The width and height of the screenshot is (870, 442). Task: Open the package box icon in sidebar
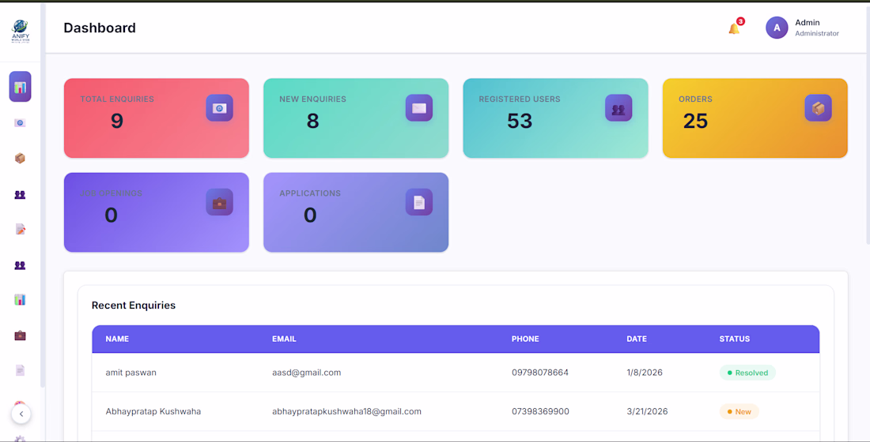pos(20,159)
